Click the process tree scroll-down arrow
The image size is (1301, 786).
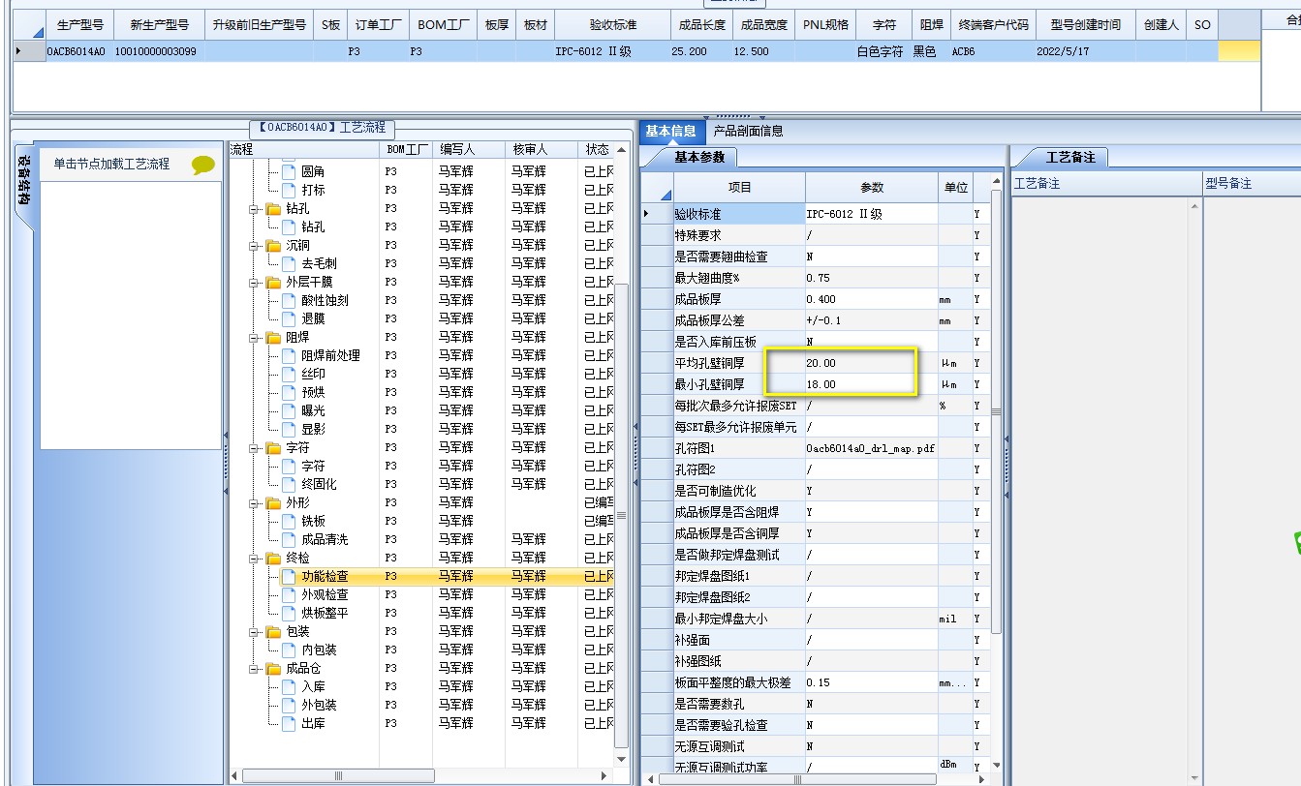pos(622,761)
